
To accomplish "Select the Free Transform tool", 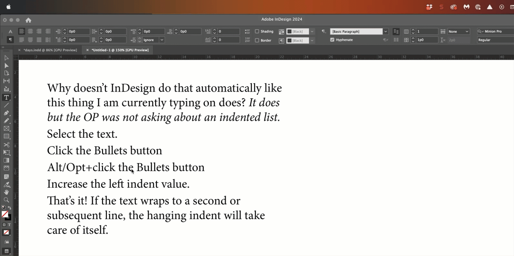I will [6, 153].
